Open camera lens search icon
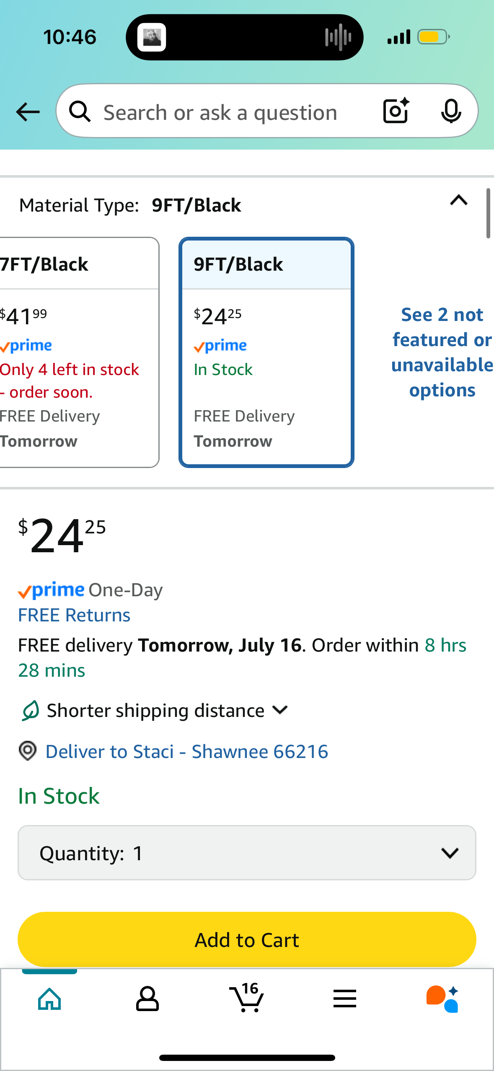This screenshot has width=494, height=1071. (396, 111)
